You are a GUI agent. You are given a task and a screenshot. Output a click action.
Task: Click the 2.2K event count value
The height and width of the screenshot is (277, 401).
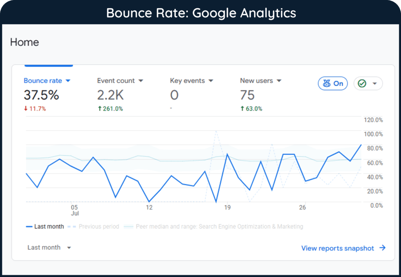coord(110,95)
